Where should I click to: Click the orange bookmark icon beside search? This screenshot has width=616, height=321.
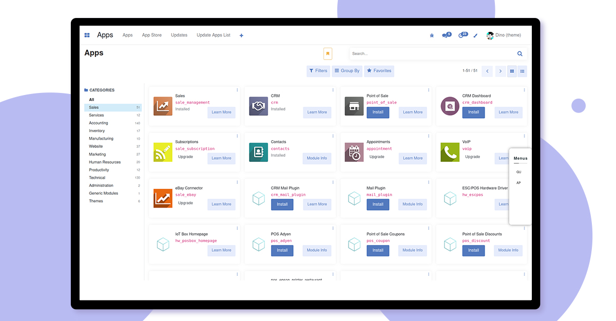[328, 53]
